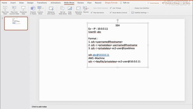Click the 'Format :' line

click(93, 38)
